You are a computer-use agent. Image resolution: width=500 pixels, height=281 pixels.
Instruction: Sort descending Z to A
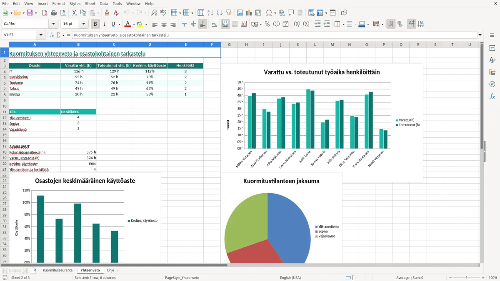pyautogui.click(x=220, y=13)
